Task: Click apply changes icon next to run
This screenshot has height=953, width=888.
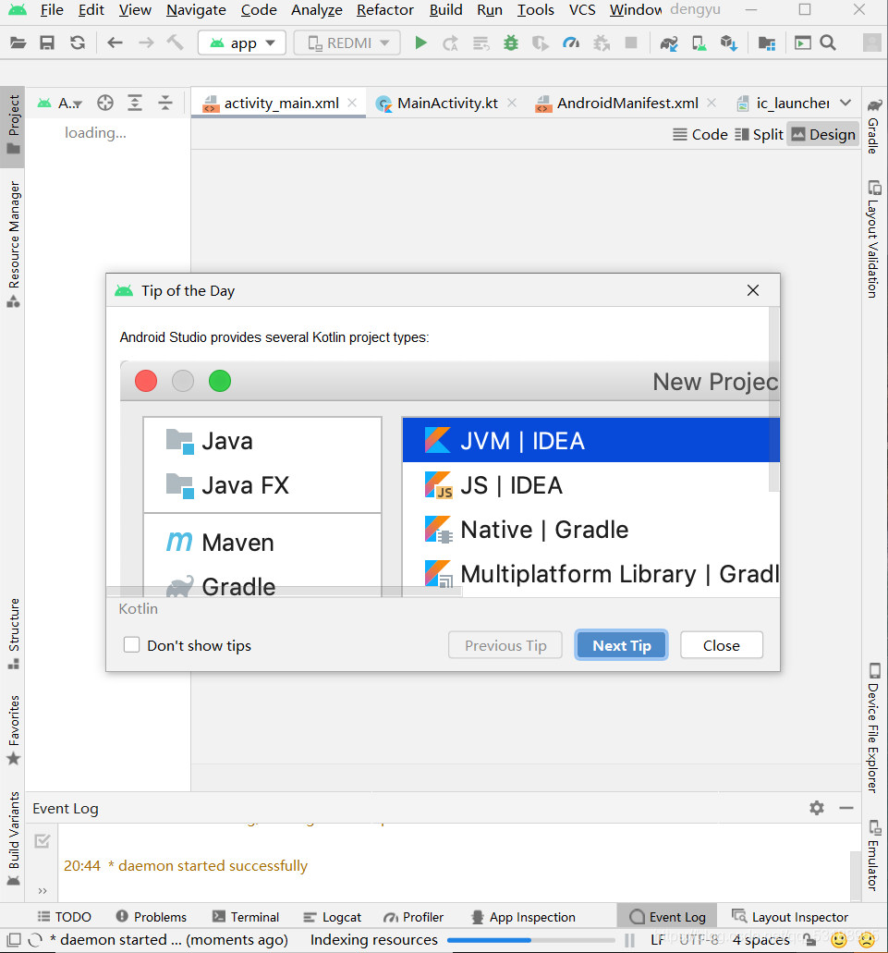Action: click(x=450, y=43)
